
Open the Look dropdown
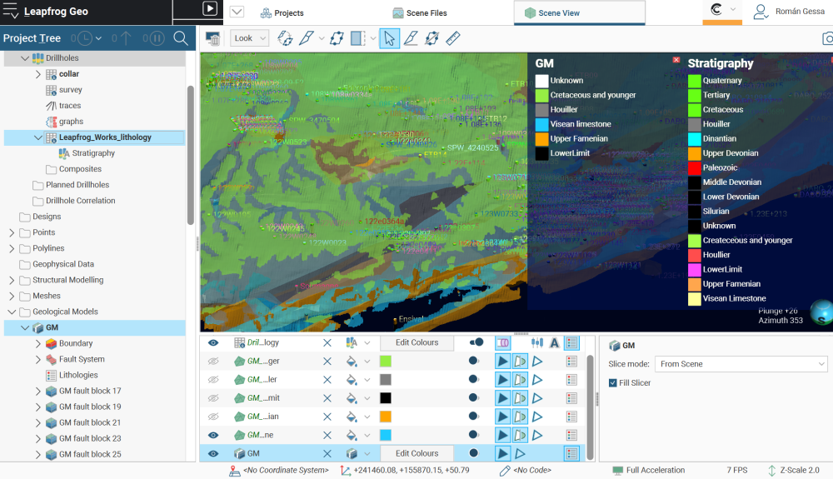point(250,38)
